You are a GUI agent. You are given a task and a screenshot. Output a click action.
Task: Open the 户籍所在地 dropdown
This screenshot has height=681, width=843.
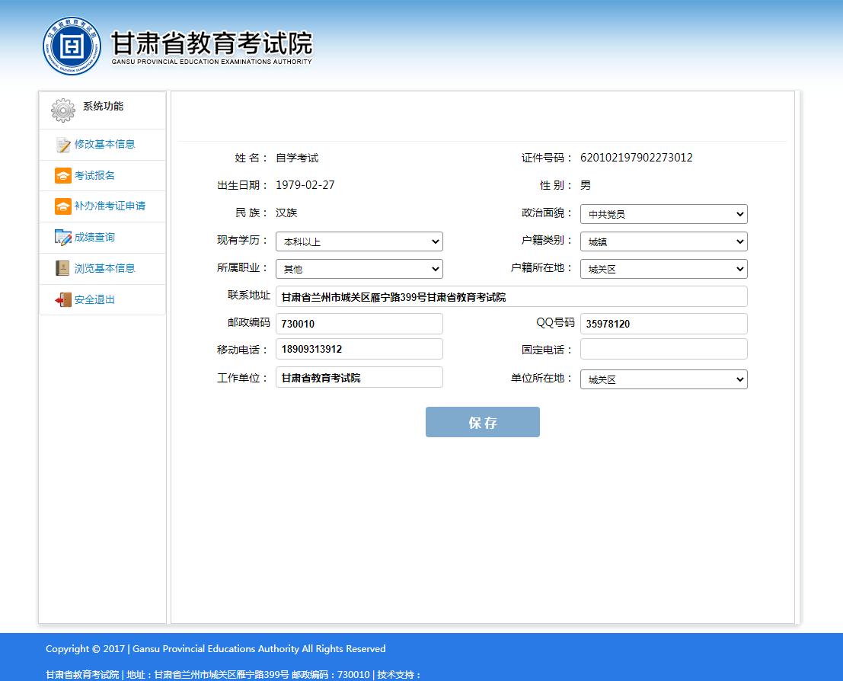coord(663,270)
